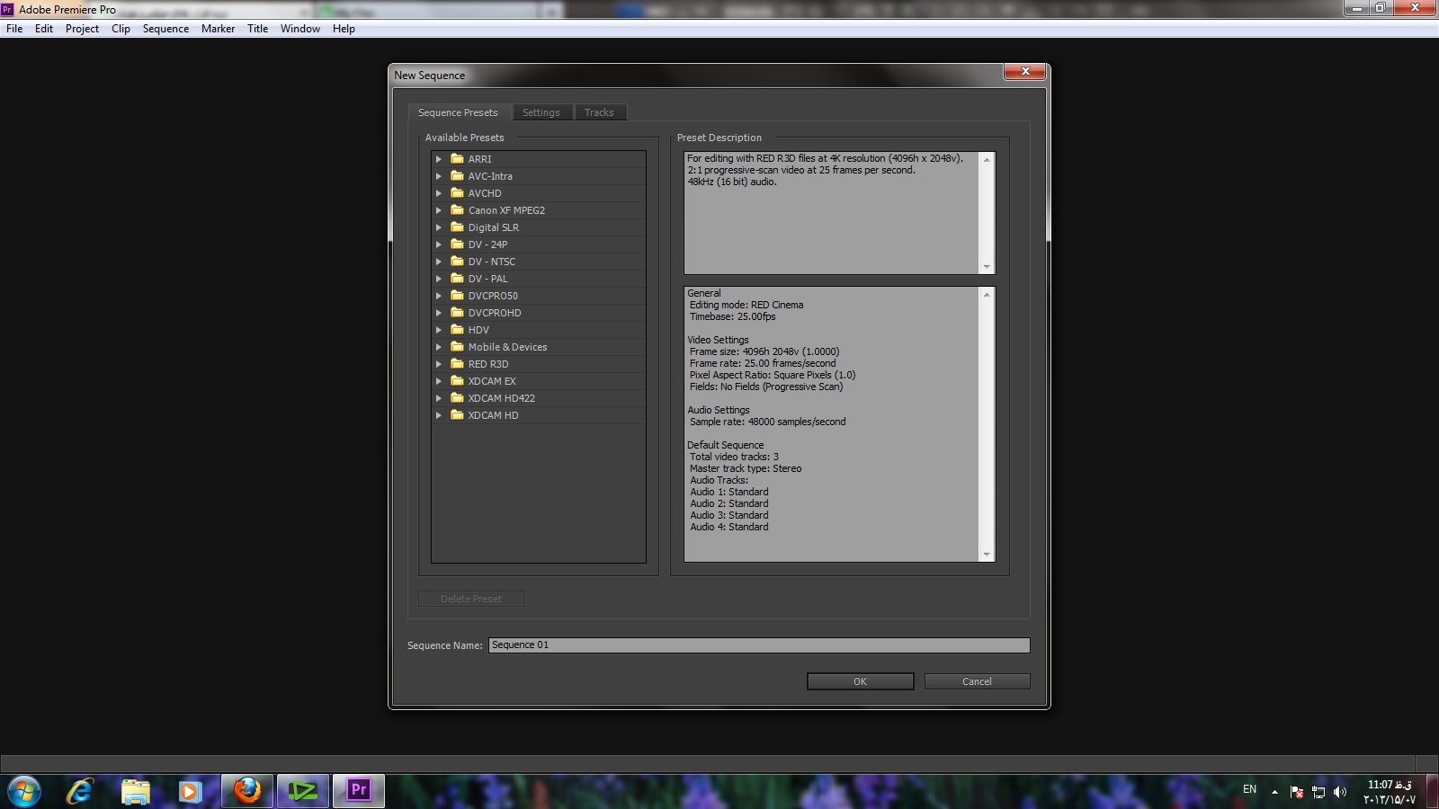
Task: Click the EN language indicator
Action: (1249, 789)
